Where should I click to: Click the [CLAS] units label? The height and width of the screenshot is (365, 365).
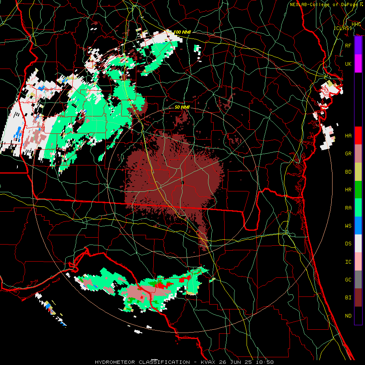click(343, 28)
